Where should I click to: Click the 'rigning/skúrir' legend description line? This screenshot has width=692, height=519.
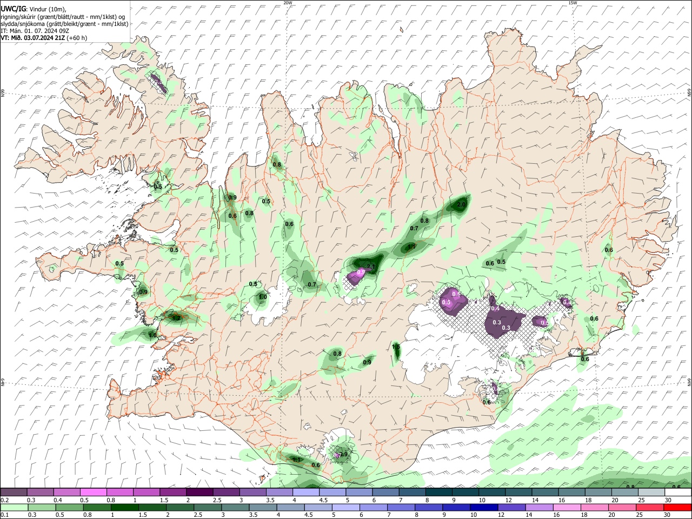[63, 17]
